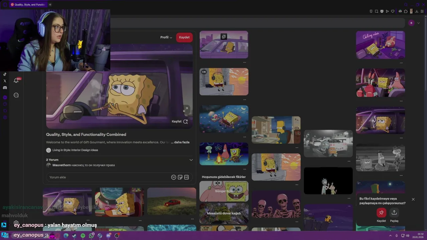The width and height of the screenshot is (427, 240).
Task: Open the Profil board dropdown
Action: 166,37
